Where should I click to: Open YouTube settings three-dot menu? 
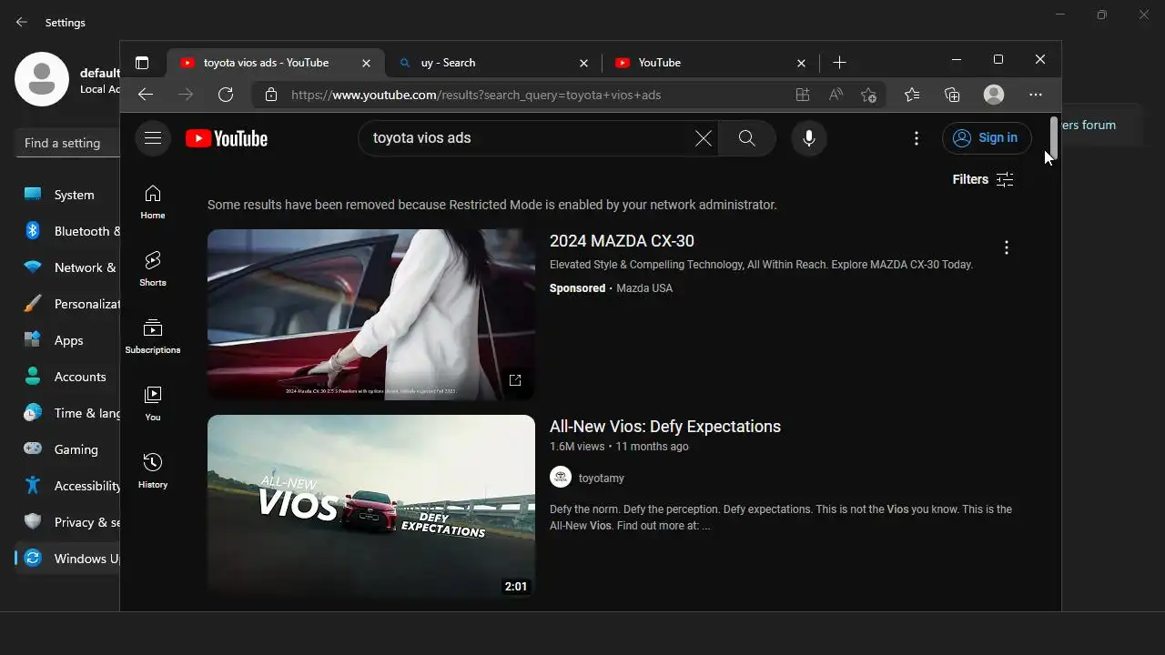(x=917, y=138)
